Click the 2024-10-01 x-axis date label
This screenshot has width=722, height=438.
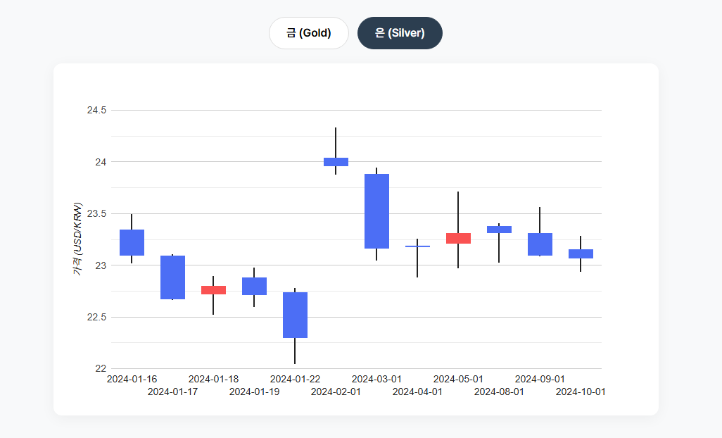coord(581,392)
